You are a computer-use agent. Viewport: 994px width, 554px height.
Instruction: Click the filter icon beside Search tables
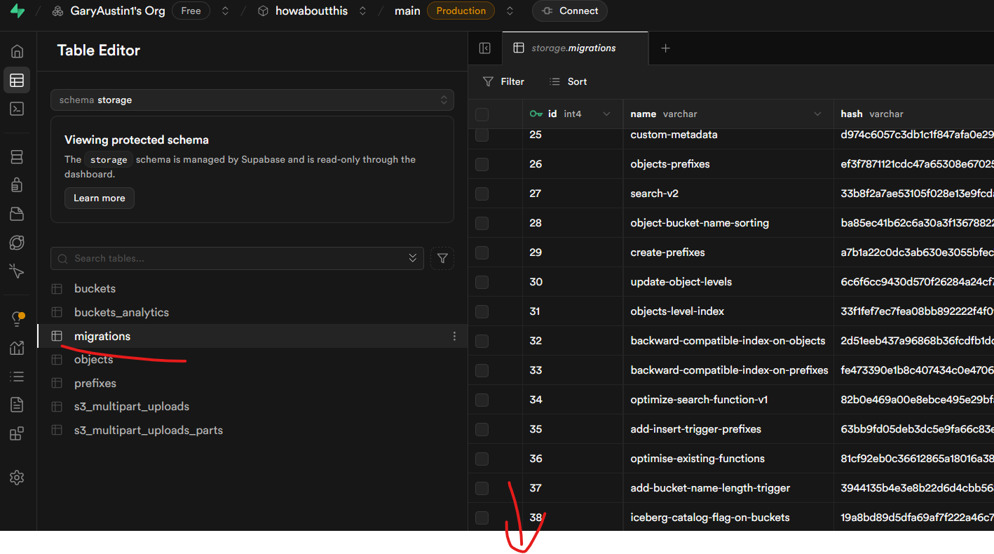[442, 259]
